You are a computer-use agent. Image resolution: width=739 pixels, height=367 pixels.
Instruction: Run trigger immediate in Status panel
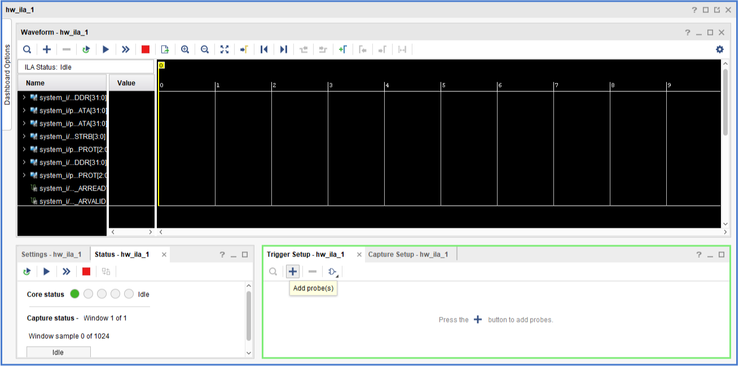point(67,272)
